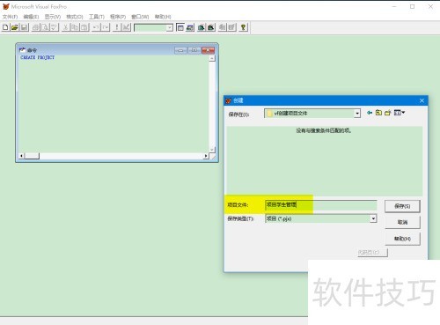Click the command window scroll right arrow
440x325 pixels.
[x=206, y=156]
